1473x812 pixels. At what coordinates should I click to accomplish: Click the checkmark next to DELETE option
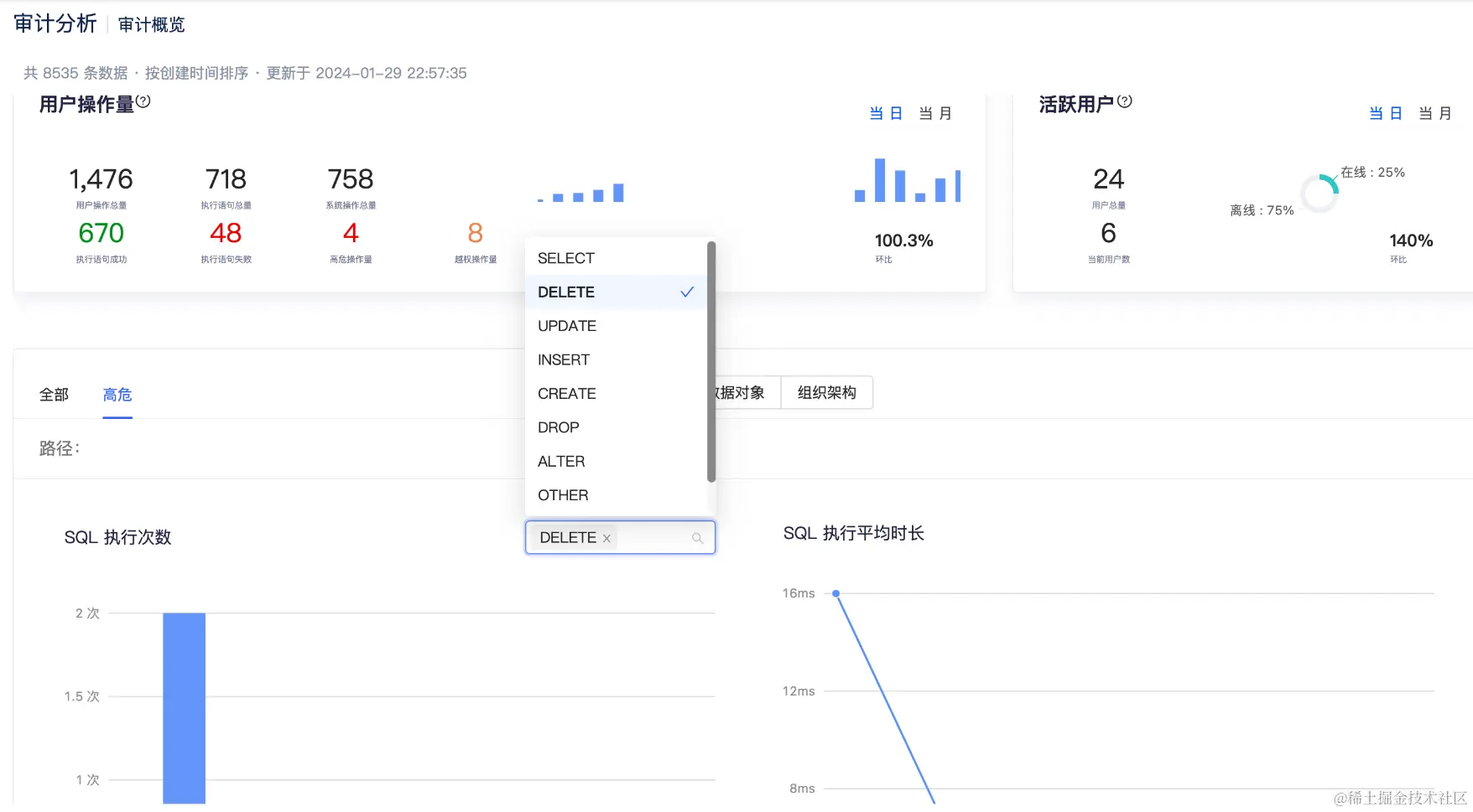pos(687,292)
